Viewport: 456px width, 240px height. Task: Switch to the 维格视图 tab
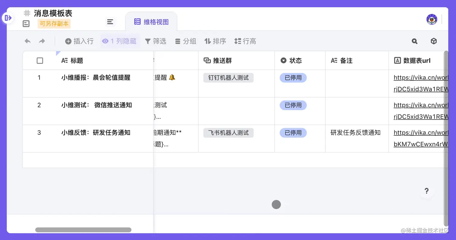coord(151,21)
